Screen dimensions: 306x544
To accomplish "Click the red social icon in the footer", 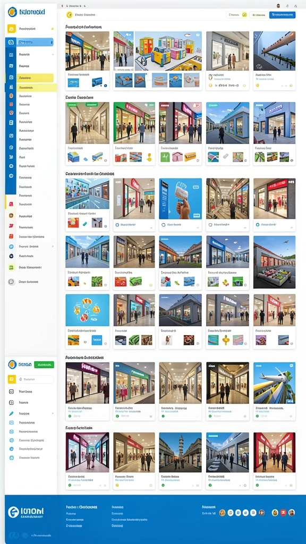I will [283, 513].
